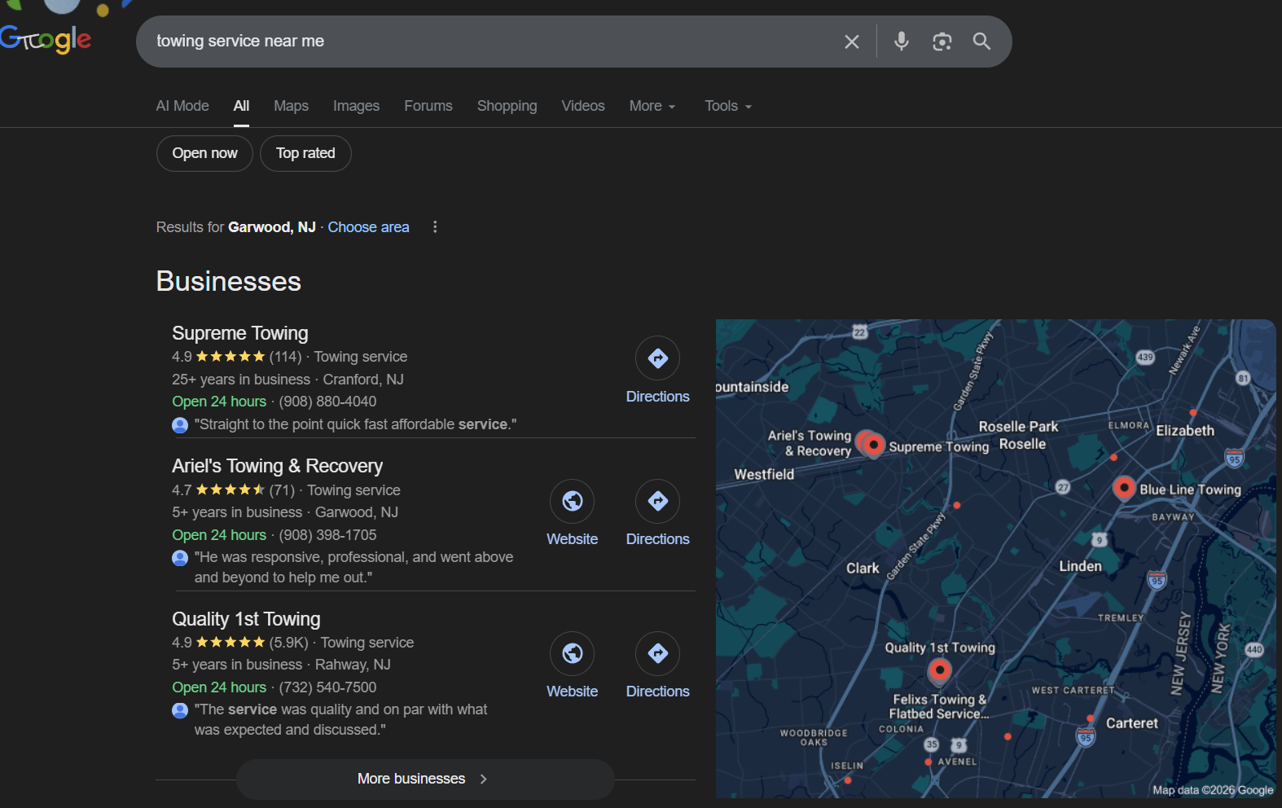
Task: Click the Roselle Park label on map
Action: click(1018, 427)
